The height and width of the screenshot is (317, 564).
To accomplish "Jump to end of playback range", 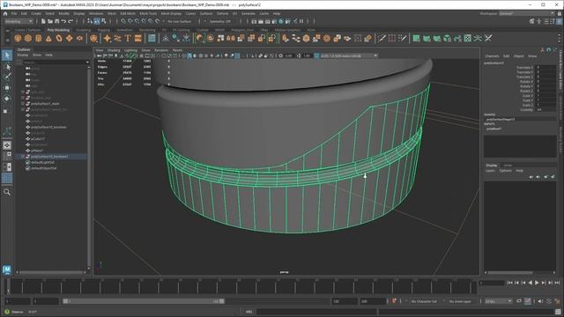I will coord(557,283).
